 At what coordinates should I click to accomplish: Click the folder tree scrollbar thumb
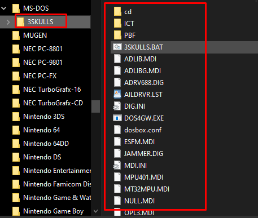[95, 106]
